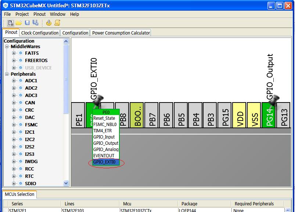295x212 pixels.
Task: Click the Generate Code gear icon
Action: click(49, 23)
